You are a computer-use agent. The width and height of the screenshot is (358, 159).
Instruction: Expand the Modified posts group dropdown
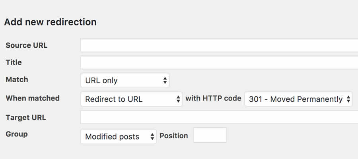[x=118, y=136]
